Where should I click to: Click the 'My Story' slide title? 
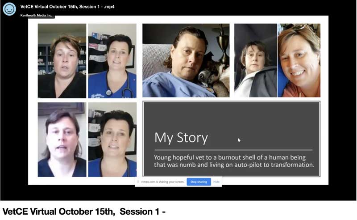click(181, 138)
